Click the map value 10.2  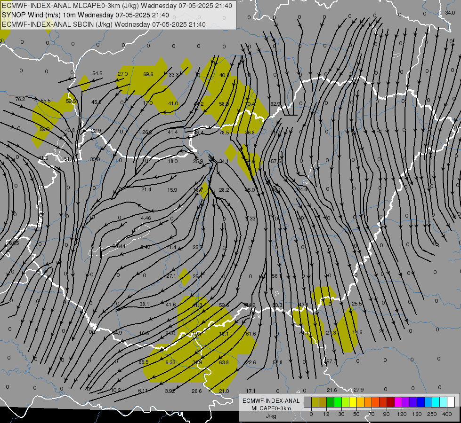click(116, 390)
